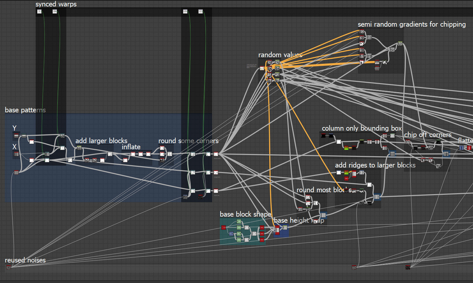
Task: Select the plain white node in column only bounding box
Action: tap(338, 141)
